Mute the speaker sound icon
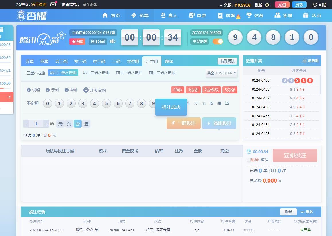This screenshot has height=236, width=332. (x=112, y=41)
